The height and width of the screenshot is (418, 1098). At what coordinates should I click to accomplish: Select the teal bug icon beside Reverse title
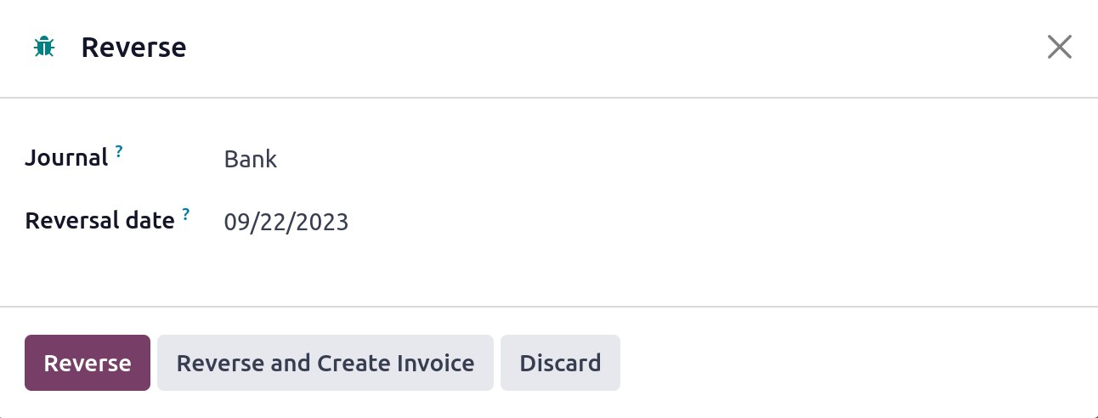pos(43,47)
